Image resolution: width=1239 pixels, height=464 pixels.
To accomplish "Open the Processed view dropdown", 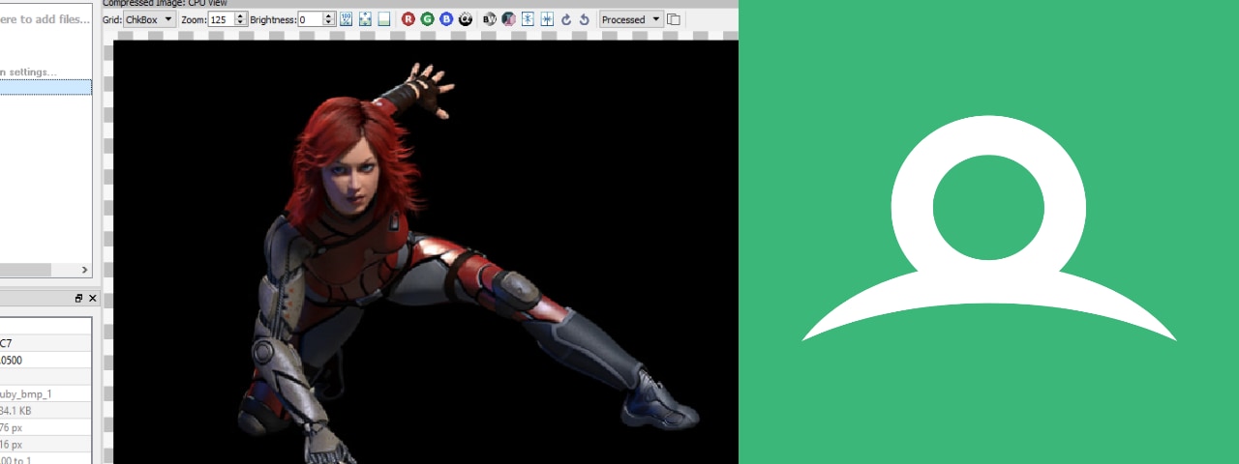I will coord(656,19).
